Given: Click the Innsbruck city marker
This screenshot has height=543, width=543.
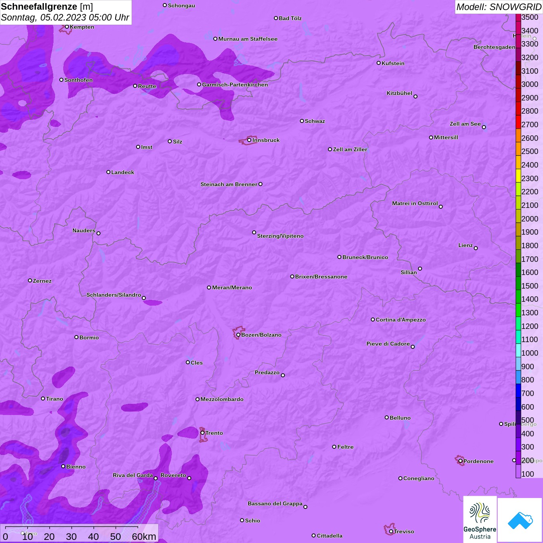Looking at the screenshot, I should 249,140.
